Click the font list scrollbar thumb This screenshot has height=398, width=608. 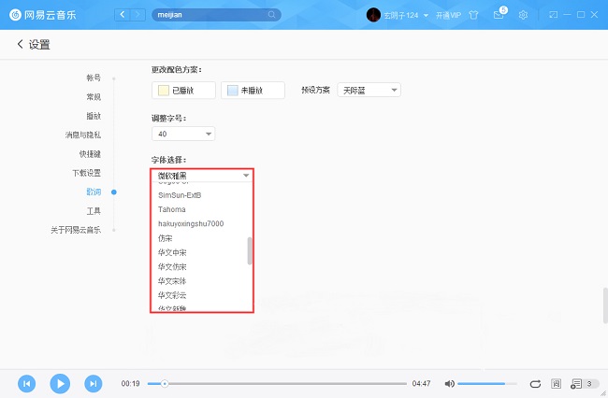[250, 251]
